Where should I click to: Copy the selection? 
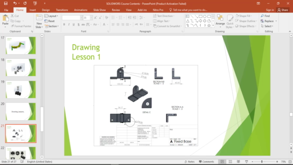[16, 21]
